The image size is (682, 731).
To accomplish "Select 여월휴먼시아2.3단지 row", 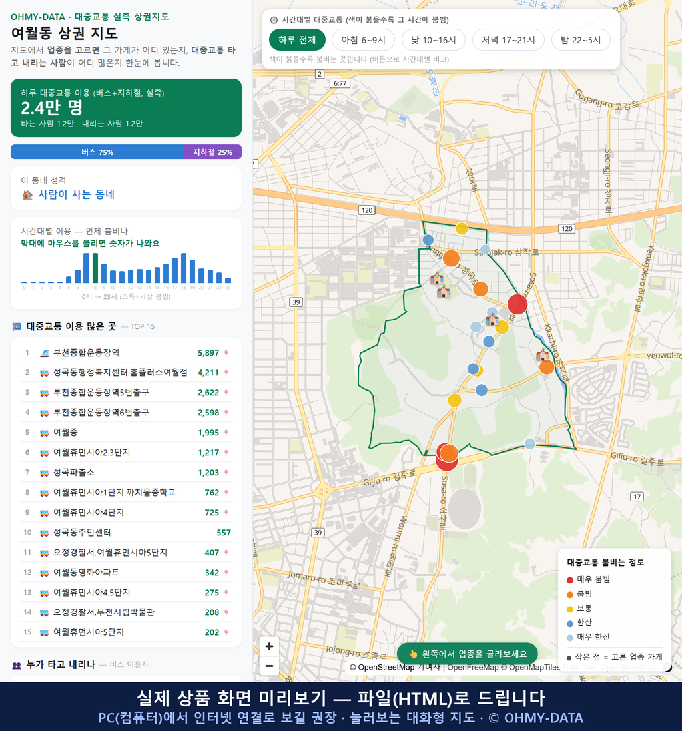I will point(126,453).
